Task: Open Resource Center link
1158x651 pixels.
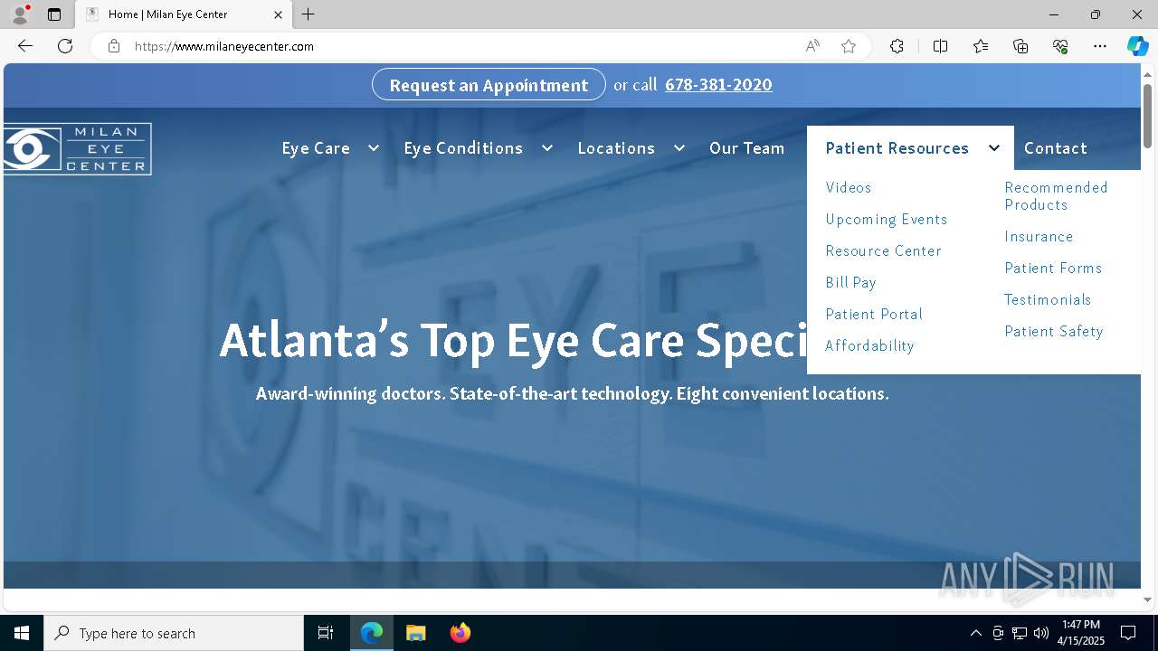Action: point(883,250)
